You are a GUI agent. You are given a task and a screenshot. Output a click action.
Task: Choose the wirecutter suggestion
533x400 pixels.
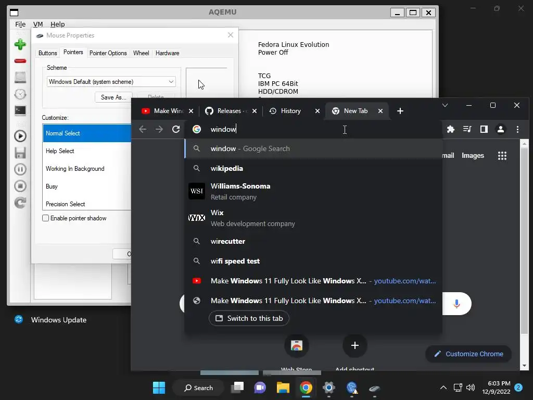tap(313, 241)
